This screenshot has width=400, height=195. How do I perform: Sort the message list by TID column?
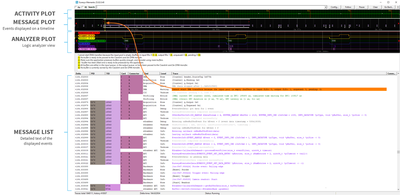pos(113,73)
